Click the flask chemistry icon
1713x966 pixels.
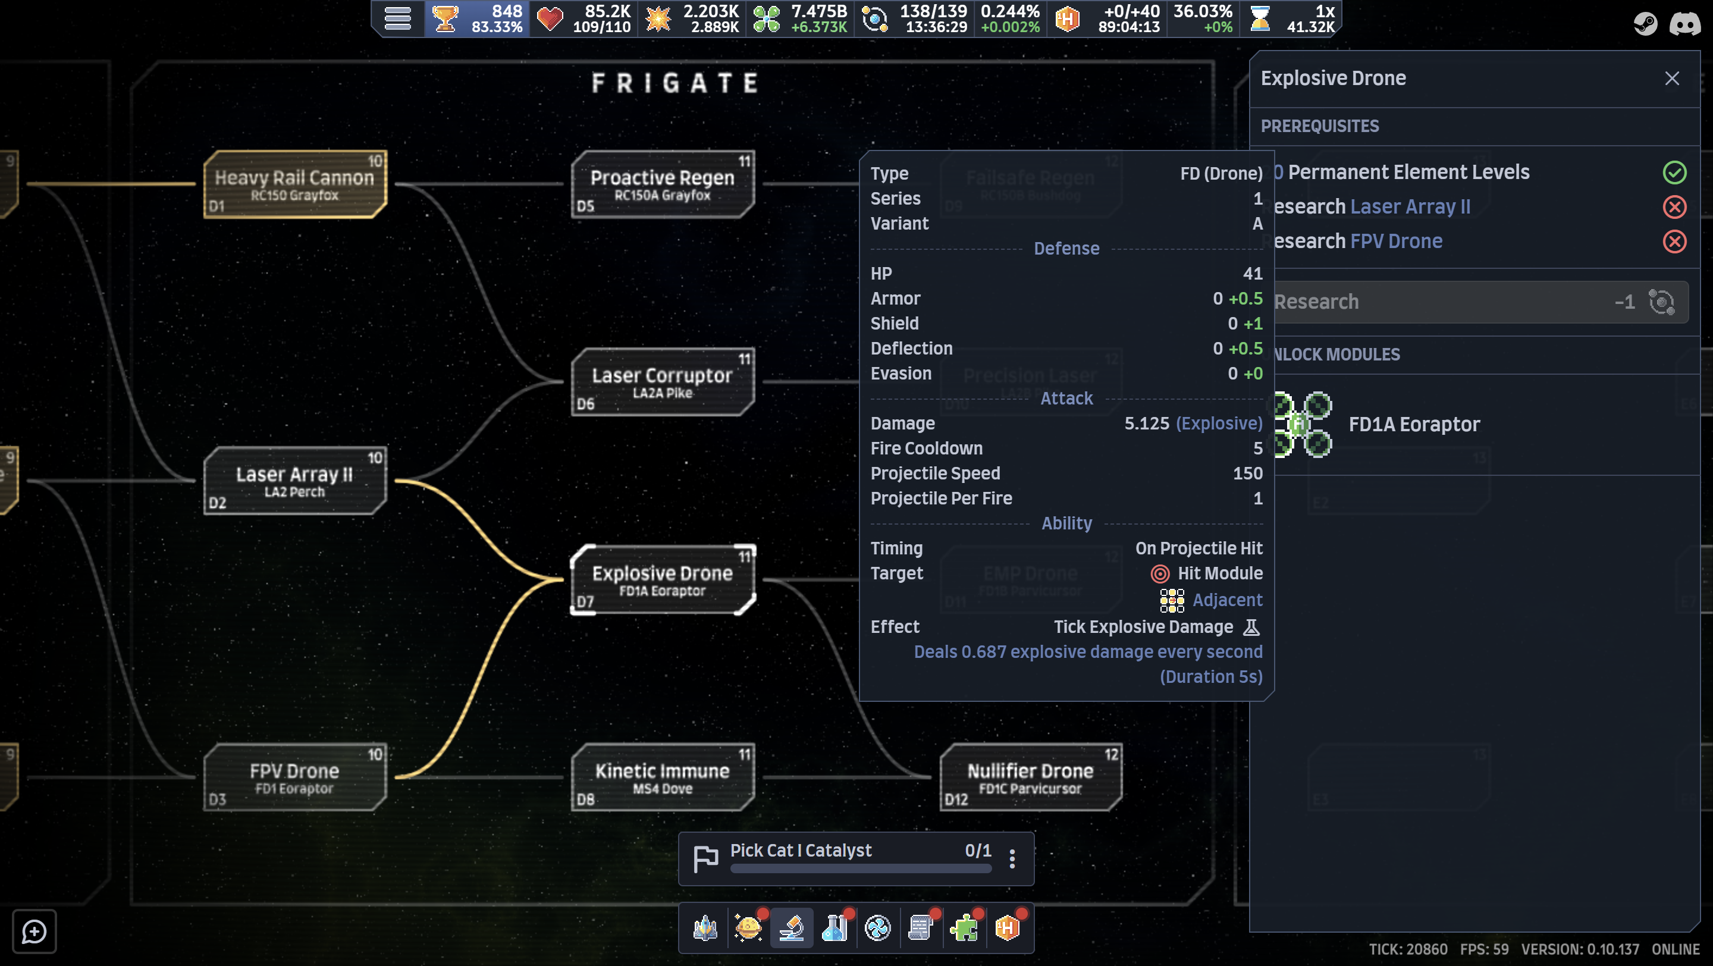834,927
